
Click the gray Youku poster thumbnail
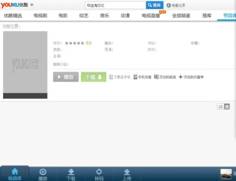click(25, 65)
